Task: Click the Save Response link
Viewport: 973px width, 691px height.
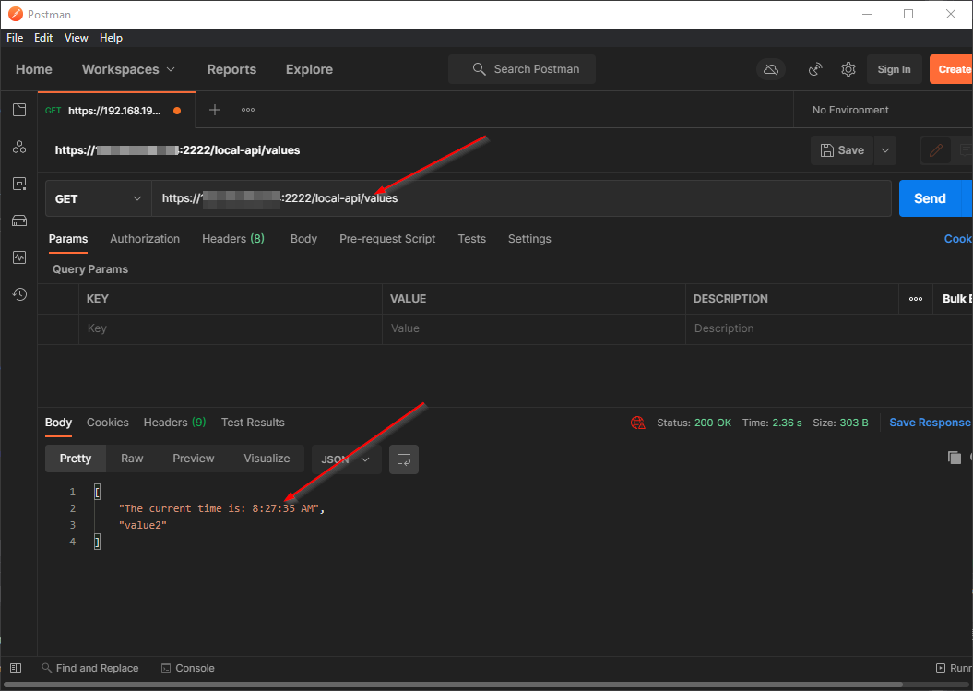Action: pos(929,422)
